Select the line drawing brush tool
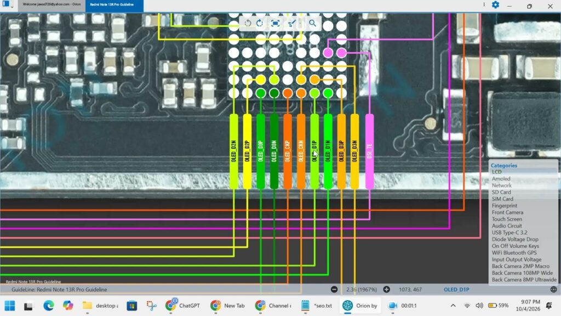561x316 pixels. pyautogui.click(x=292, y=23)
